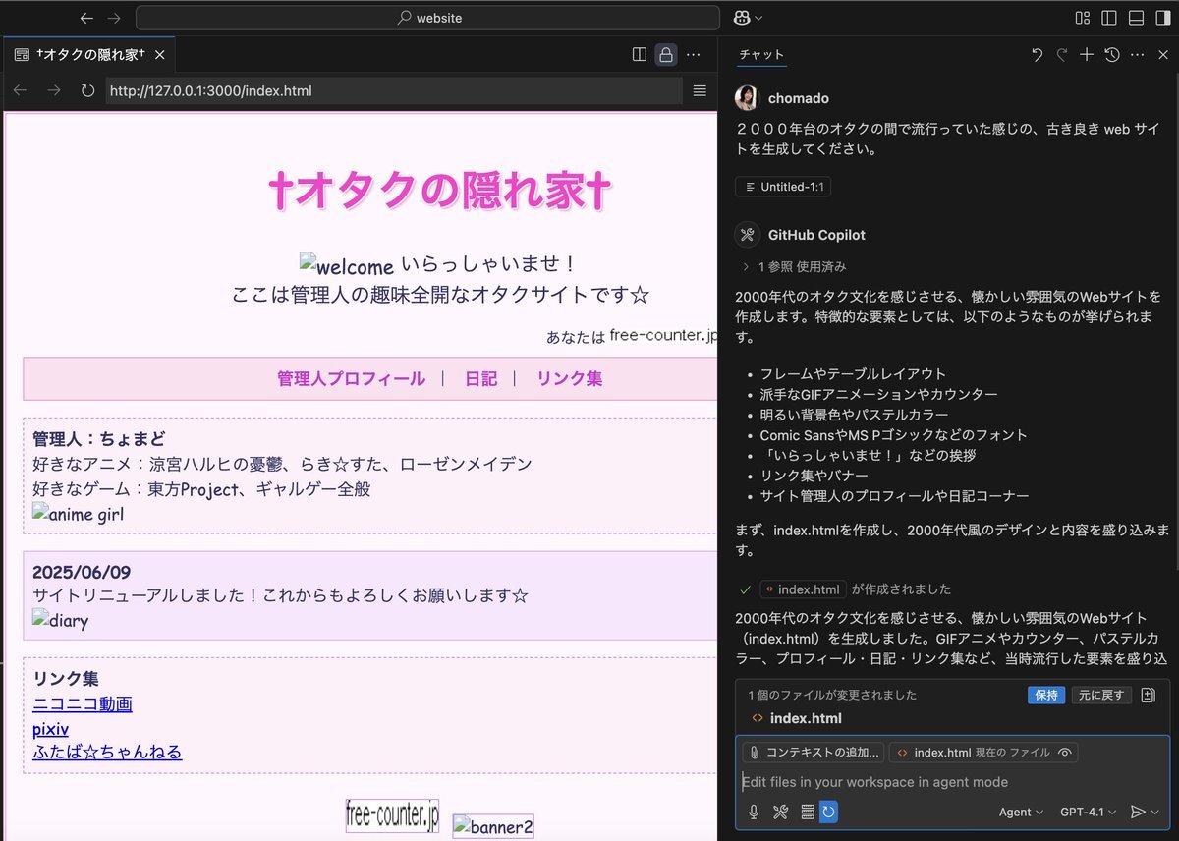Image resolution: width=1179 pixels, height=841 pixels.
Task: Start voice chat with microphone icon
Action: tap(754, 812)
